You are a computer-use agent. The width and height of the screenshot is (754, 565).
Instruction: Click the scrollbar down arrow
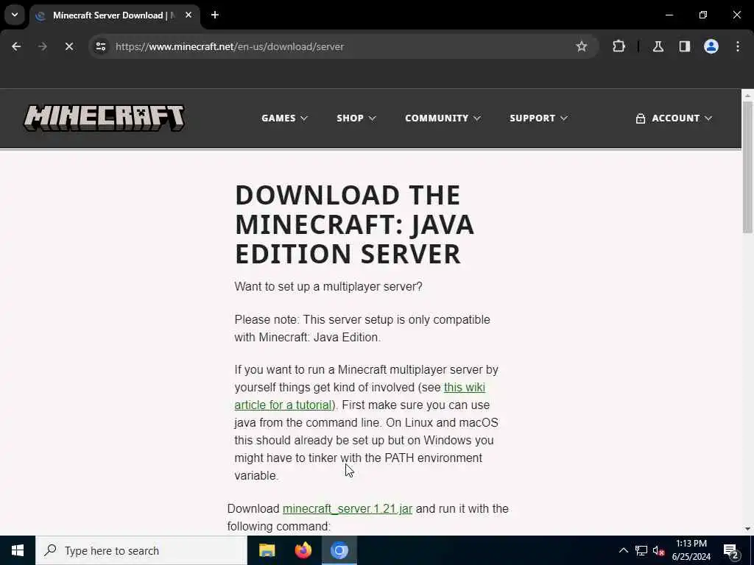(x=747, y=529)
